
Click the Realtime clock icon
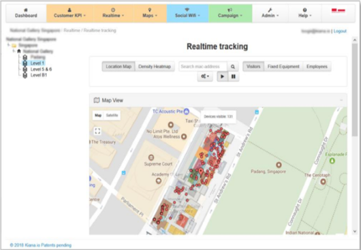113,10
